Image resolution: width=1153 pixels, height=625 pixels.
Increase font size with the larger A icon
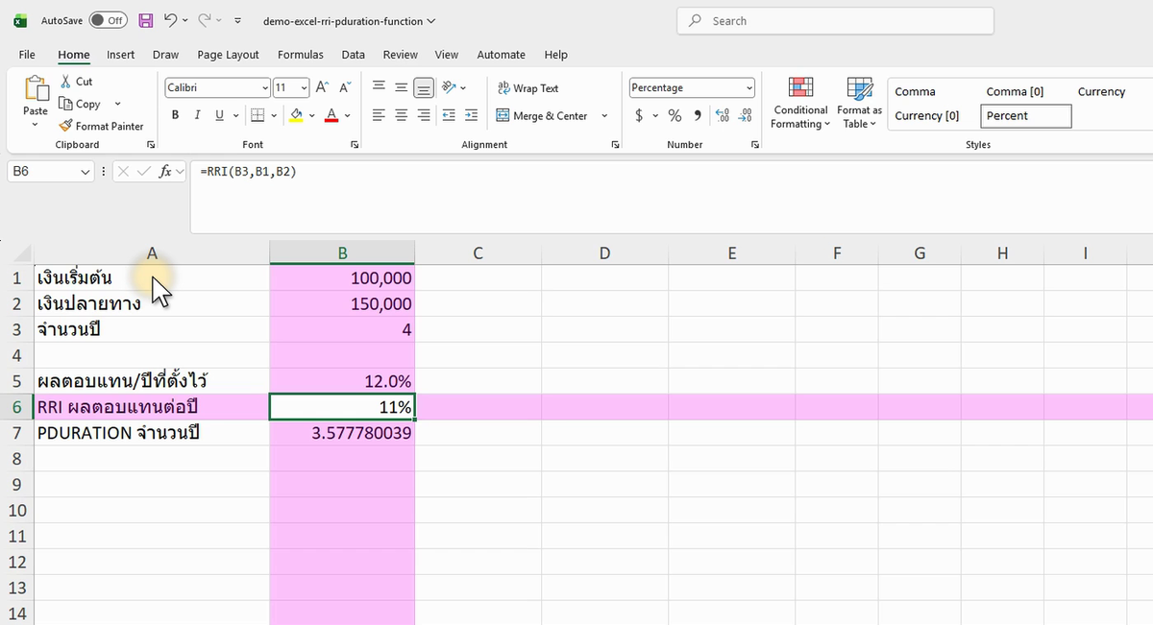tap(323, 87)
